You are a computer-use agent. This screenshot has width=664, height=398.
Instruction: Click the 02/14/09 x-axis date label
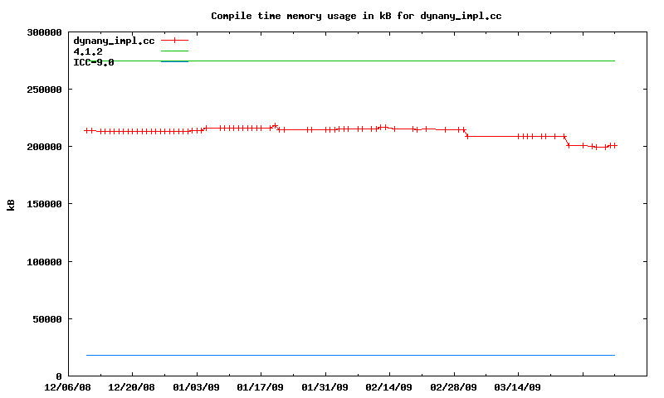389,387
